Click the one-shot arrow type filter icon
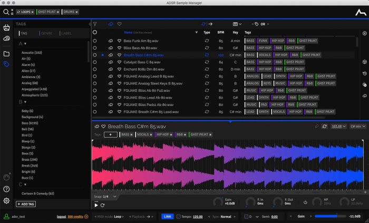Viewport: 369px width, 223px height. tap(210, 24)
